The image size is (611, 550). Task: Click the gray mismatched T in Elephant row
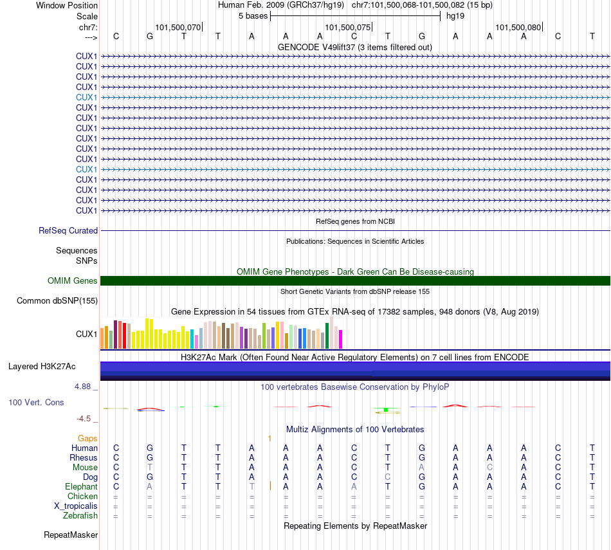(251, 487)
